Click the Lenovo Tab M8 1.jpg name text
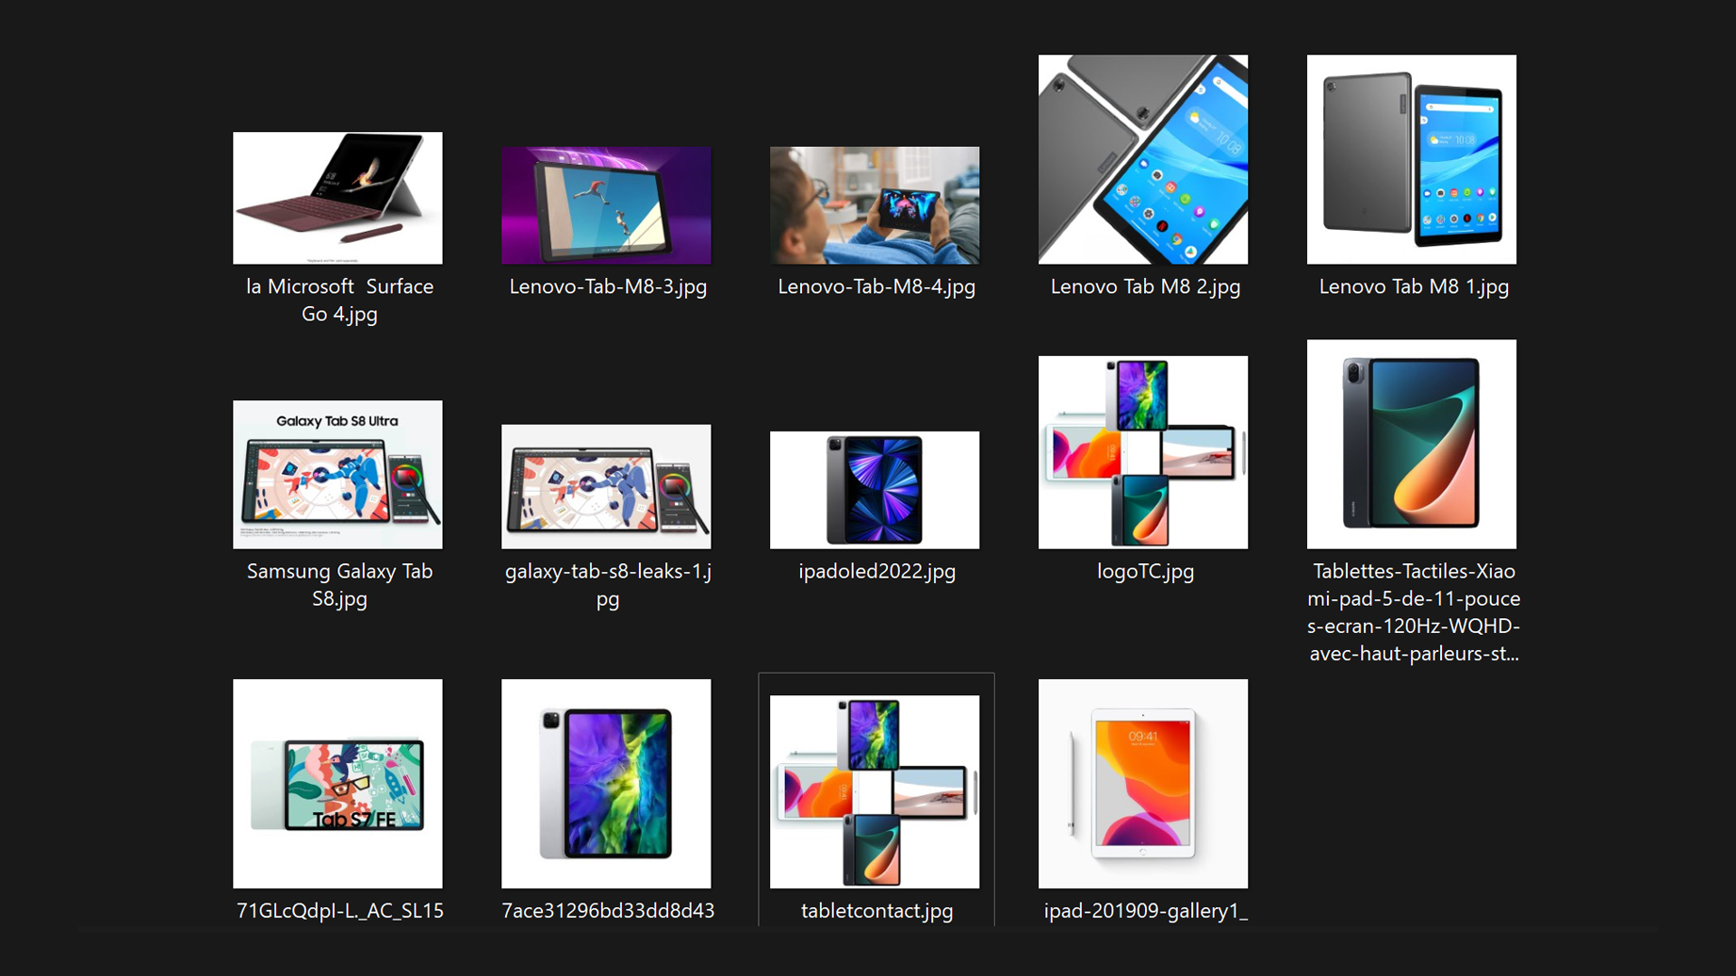 click(x=1414, y=286)
